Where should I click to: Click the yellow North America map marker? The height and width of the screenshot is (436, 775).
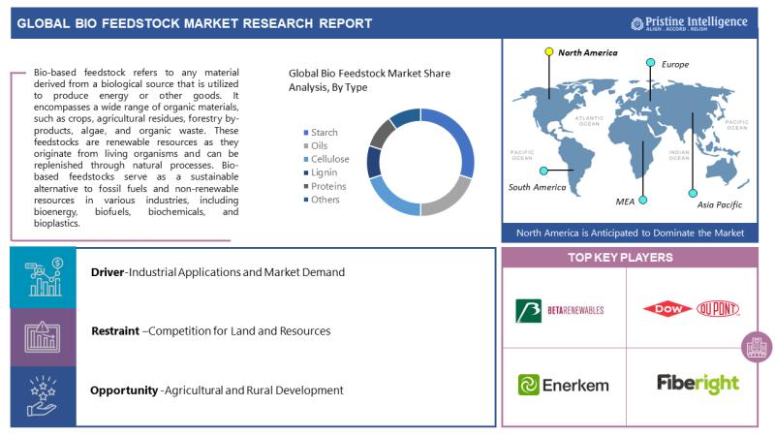click(x=548, y=51)
